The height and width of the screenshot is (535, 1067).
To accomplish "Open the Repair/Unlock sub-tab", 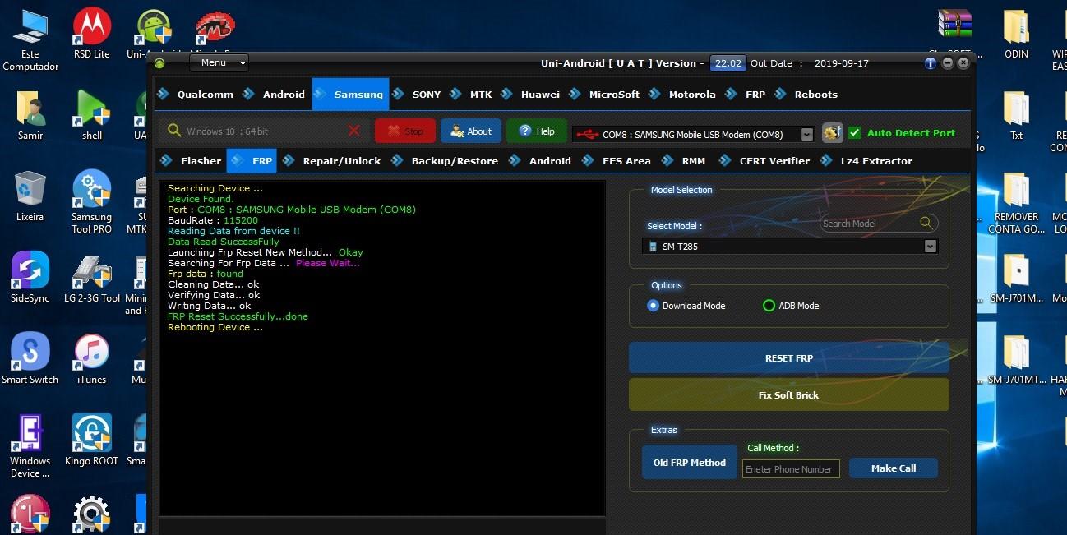I will click(341, 161).
